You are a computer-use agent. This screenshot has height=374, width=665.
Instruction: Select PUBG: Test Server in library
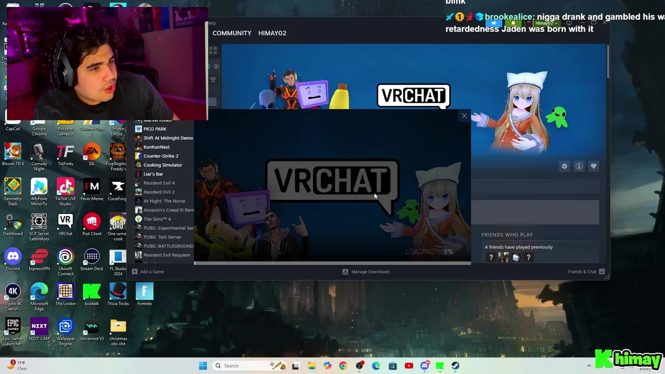158,237
